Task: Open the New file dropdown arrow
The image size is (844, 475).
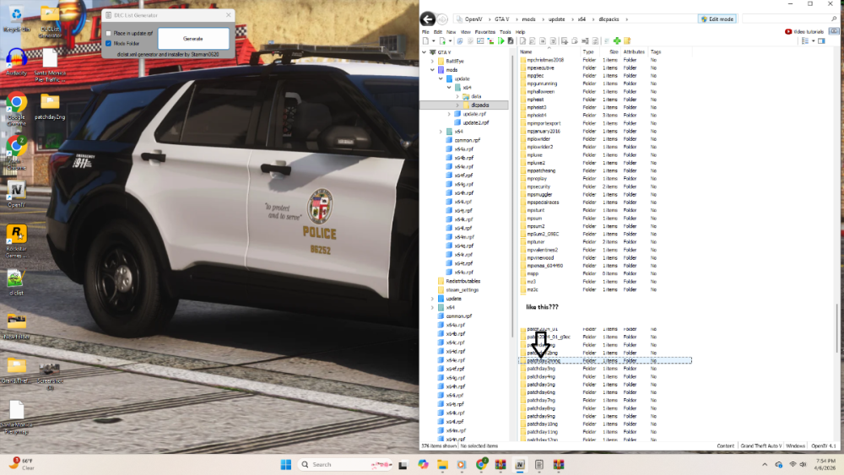Action: click(433, 41)
